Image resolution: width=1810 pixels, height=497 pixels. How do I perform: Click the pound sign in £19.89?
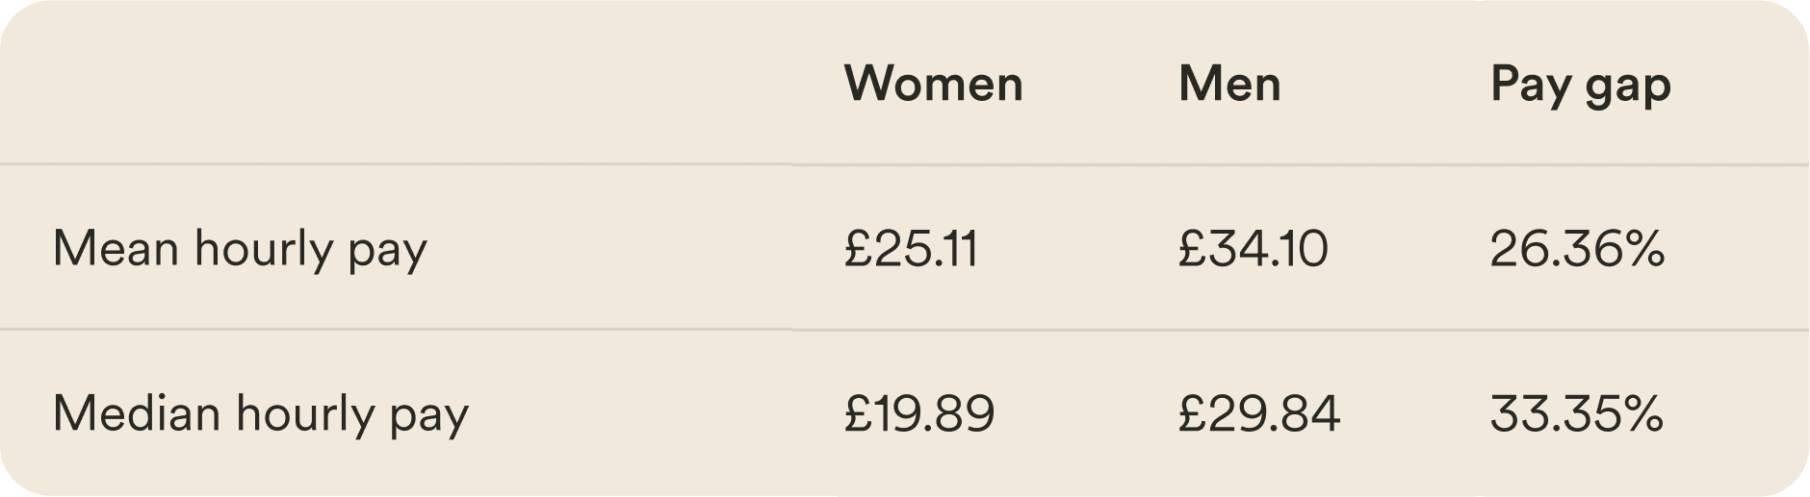858,414
